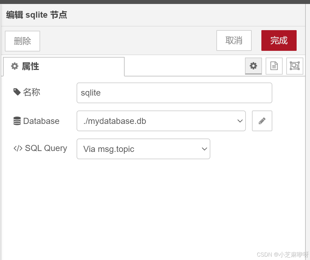Click the database stack icon before Database

pos(17,121)
